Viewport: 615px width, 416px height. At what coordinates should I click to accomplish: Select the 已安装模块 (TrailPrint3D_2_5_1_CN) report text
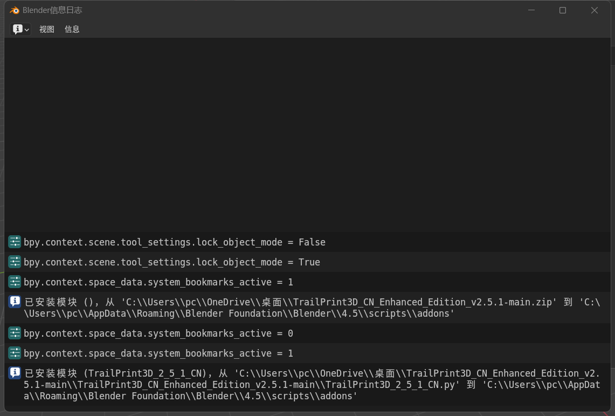point(312,385)
